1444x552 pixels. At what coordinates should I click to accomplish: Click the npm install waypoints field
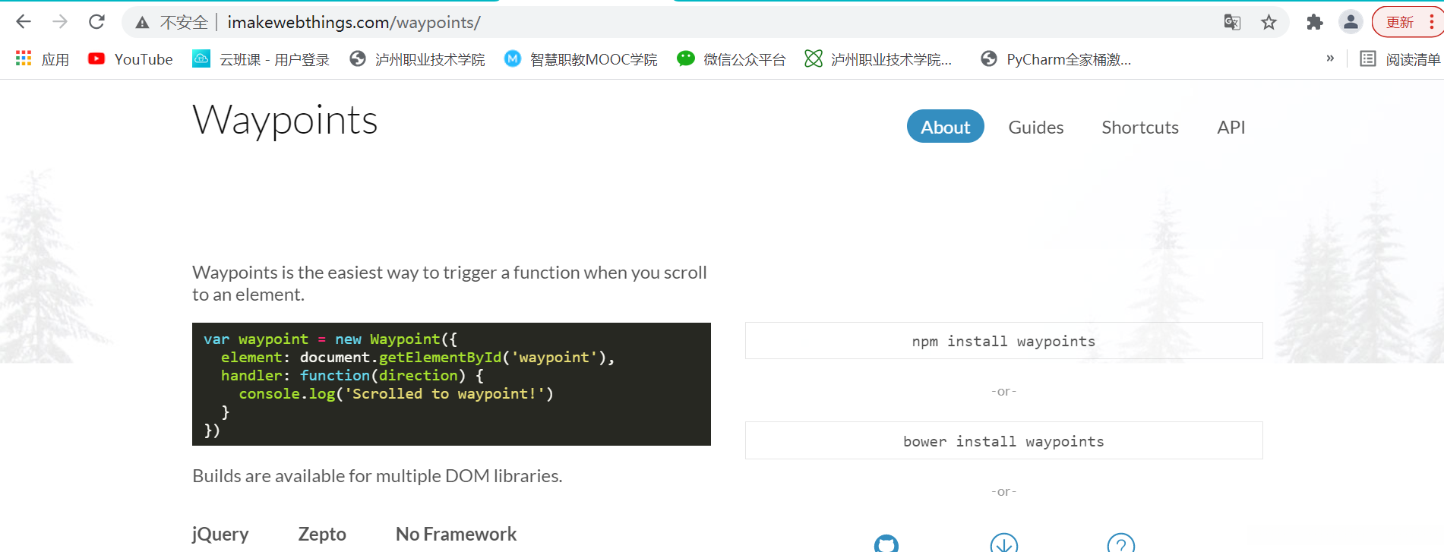tap(1003, 341)
